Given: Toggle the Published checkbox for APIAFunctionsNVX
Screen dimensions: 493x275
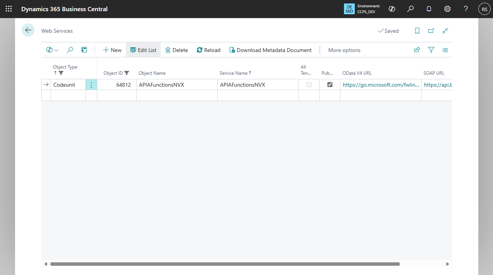Looking at the screenshot, I should coord(330,85).
